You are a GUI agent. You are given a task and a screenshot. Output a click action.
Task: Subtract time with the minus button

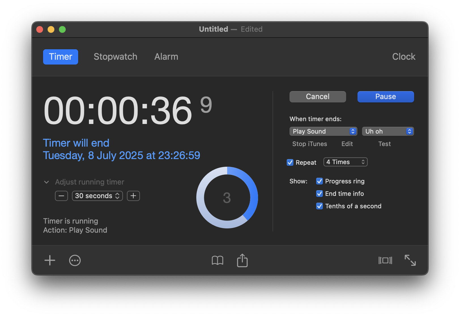61,196
